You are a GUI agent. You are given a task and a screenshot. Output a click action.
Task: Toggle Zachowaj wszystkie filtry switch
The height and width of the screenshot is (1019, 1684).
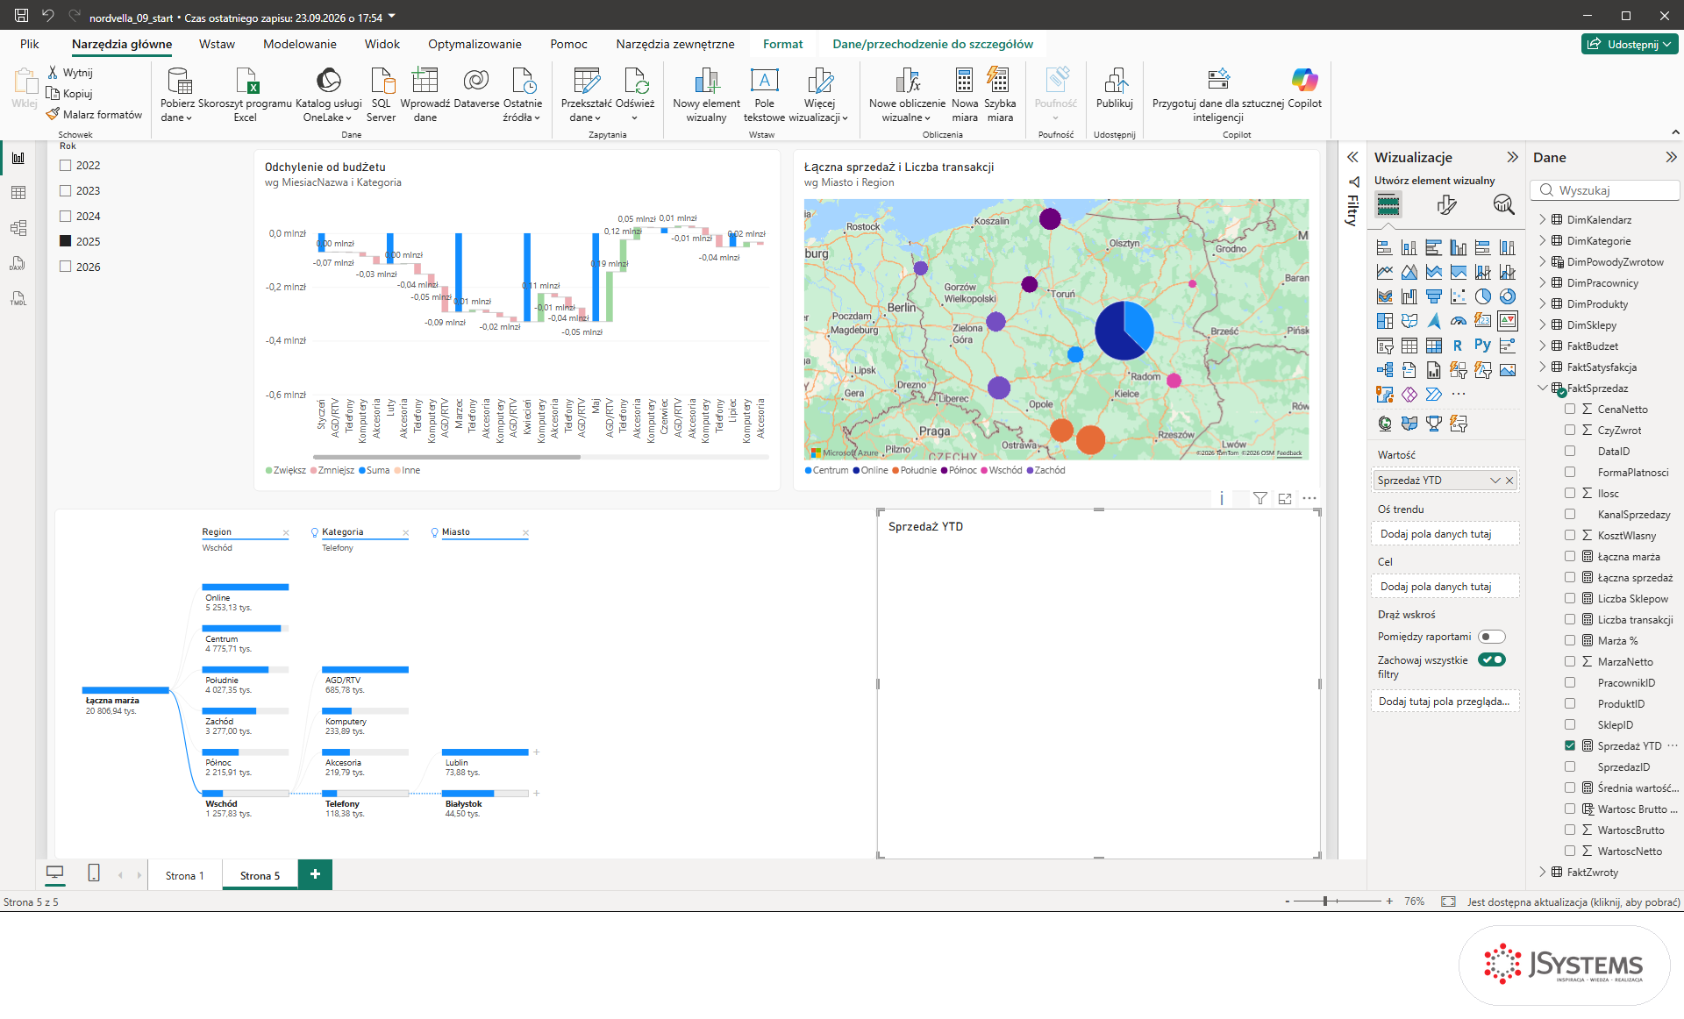pos(1491,659)
